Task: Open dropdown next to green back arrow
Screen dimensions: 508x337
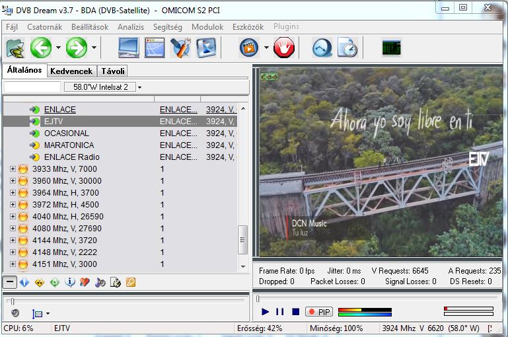Action: click(58, 48)
